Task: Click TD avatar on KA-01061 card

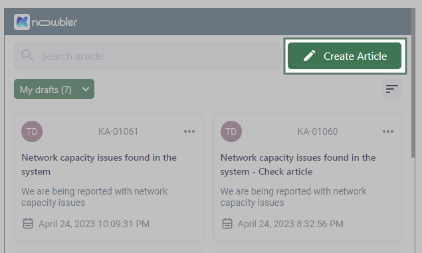Action: [x=32, y=131]
